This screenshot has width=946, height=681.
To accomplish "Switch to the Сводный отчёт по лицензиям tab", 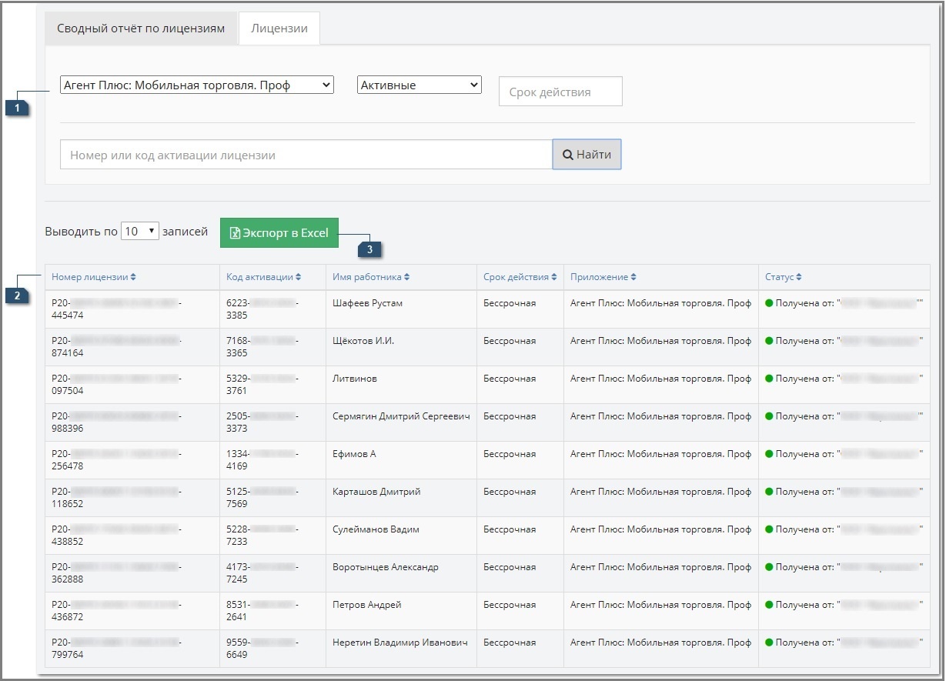I will 141,28.
